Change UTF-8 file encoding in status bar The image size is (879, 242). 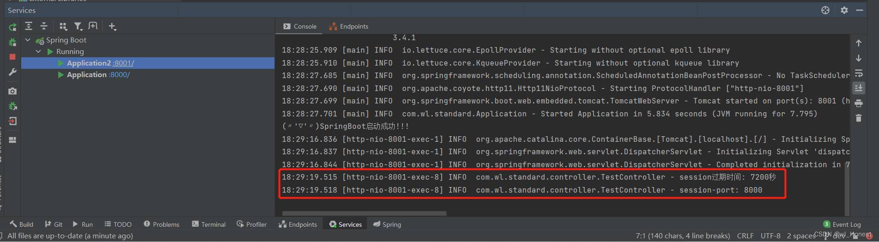[770, 236]
